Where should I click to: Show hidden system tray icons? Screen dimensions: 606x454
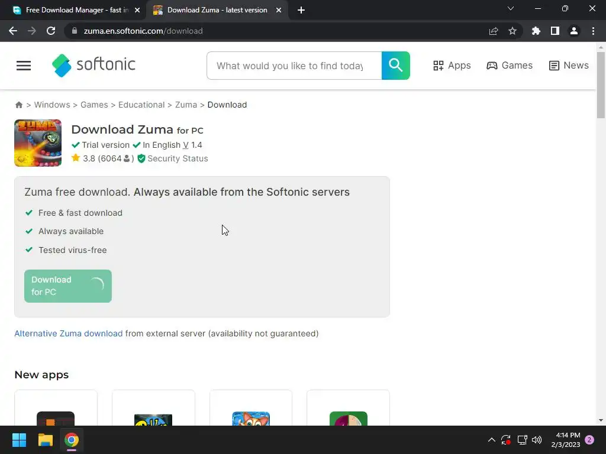pyautogui.click(x=492, y=440)
